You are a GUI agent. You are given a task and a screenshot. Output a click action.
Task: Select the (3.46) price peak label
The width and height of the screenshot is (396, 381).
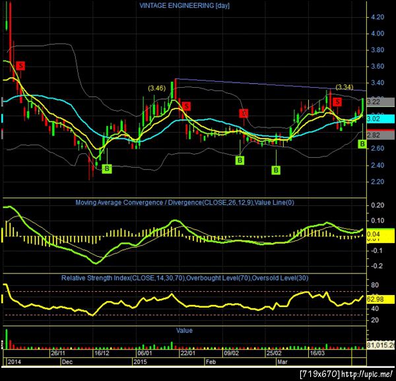point(156,88)
